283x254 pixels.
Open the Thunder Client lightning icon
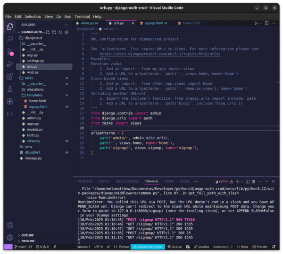(x=10, y=101)
